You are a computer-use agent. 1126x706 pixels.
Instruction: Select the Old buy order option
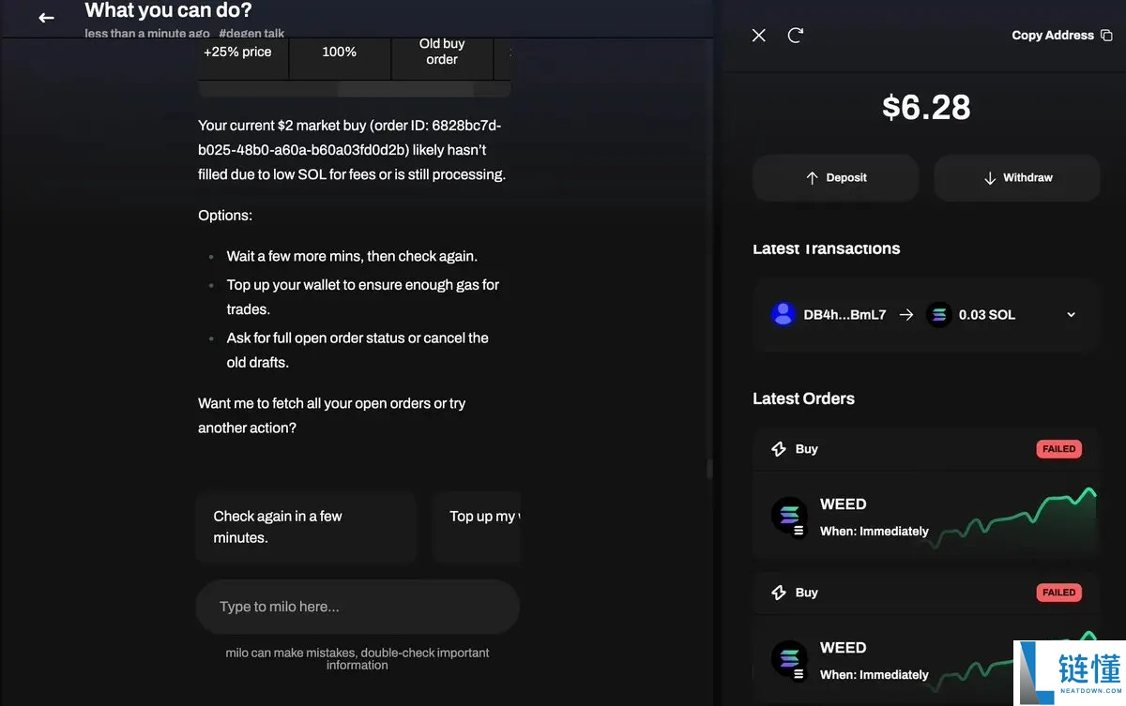442,53
